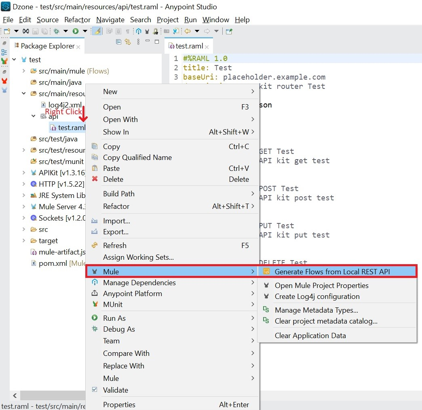
Task: Click the Debug bug icon in toolbar
Action: coord(57,31)
